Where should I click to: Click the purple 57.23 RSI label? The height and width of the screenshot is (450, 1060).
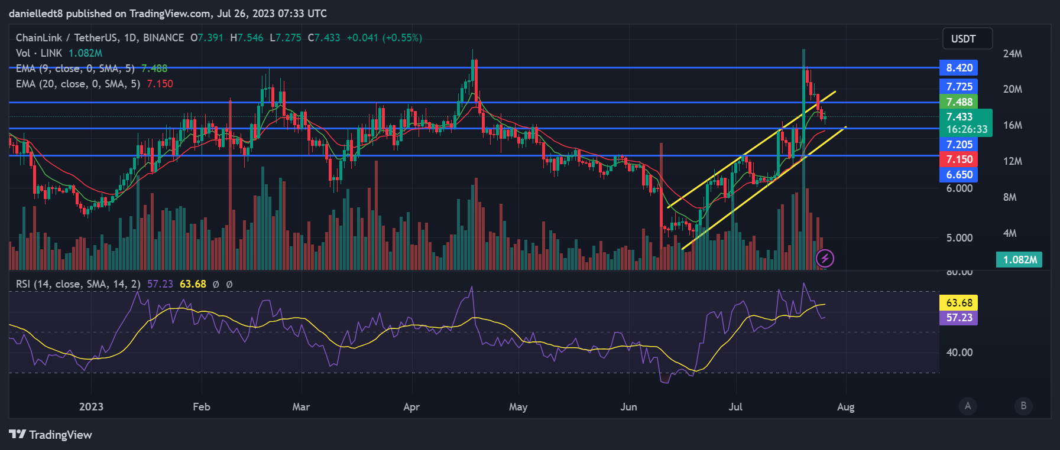click(x=958, y=318)
